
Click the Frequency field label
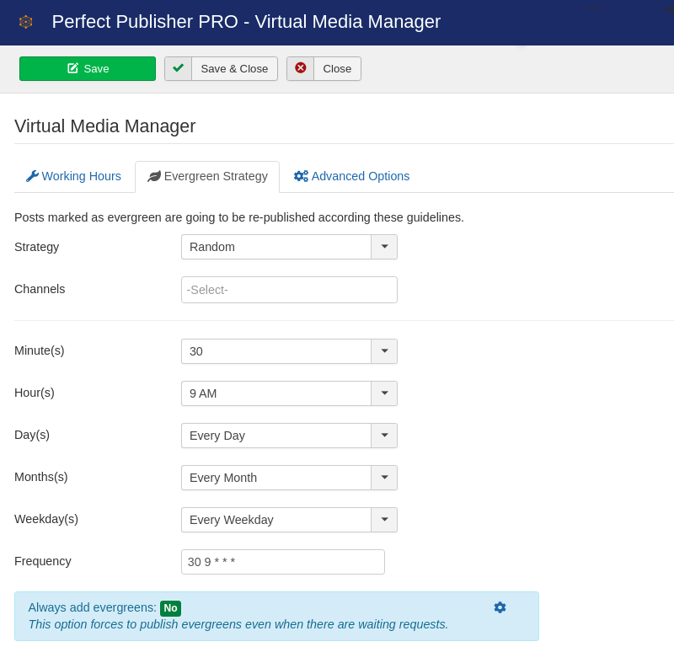coord(43,561)
